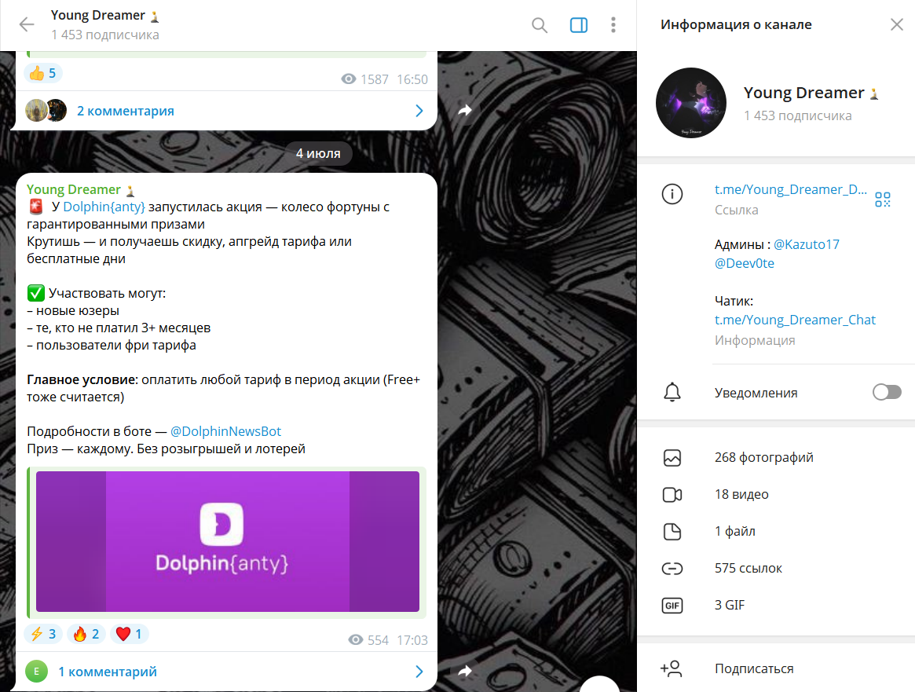The image size is (915, 692).
Task: Forward the Dolphin post with share arrow
Action: [464, 671]
